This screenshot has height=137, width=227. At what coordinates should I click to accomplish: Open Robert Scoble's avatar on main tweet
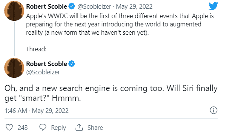tap(14, 68)
